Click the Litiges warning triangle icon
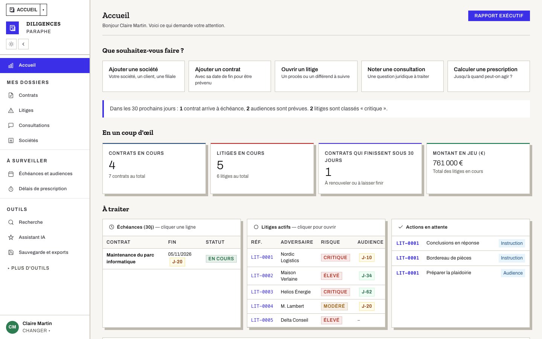 pyautogui.click(x=11, y=110)
